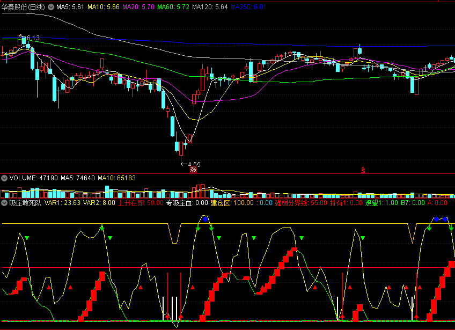
Task: Select the 持有1: 0.00 label
Action: (x=346, y=203)
